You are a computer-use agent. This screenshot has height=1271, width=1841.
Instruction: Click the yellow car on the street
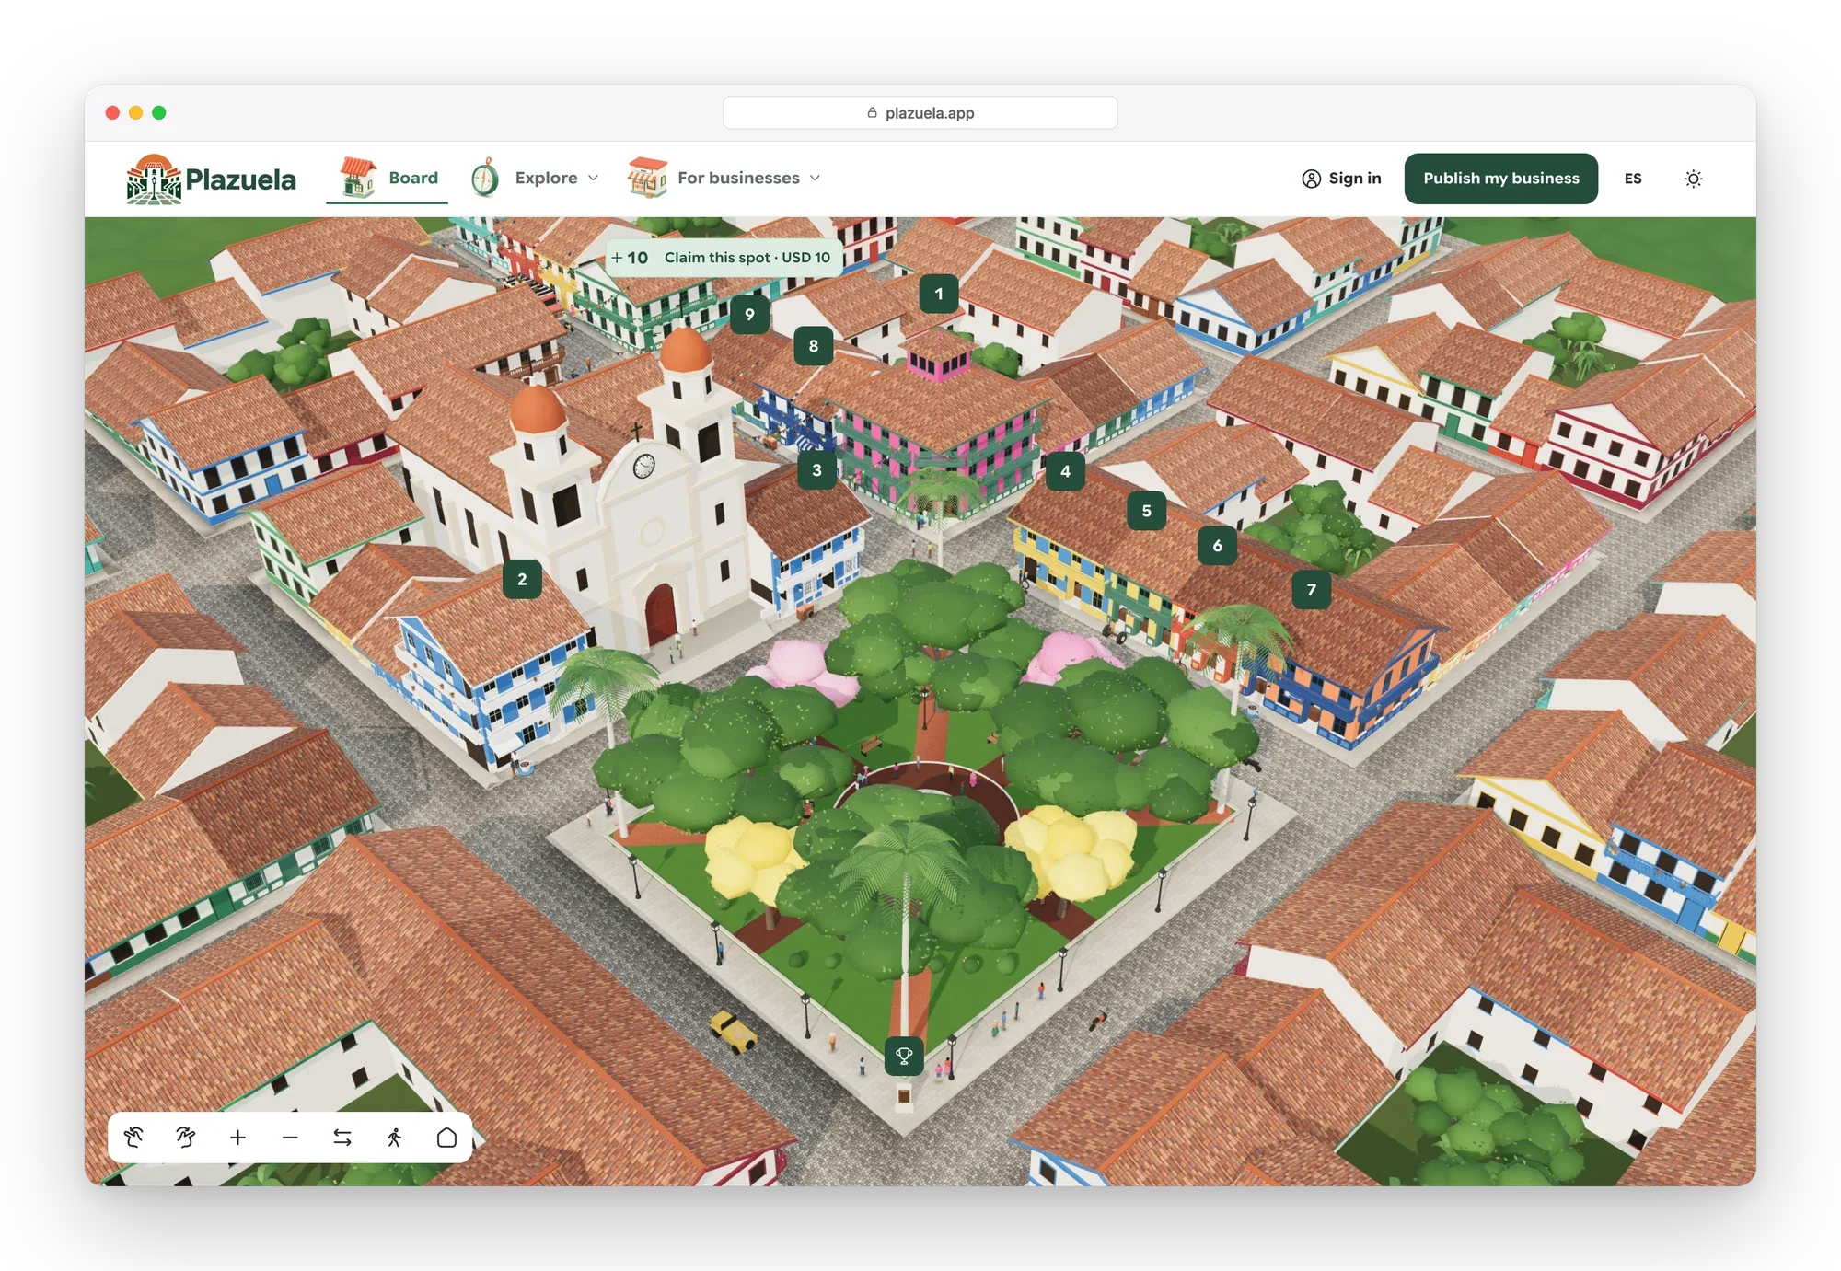734,1031
